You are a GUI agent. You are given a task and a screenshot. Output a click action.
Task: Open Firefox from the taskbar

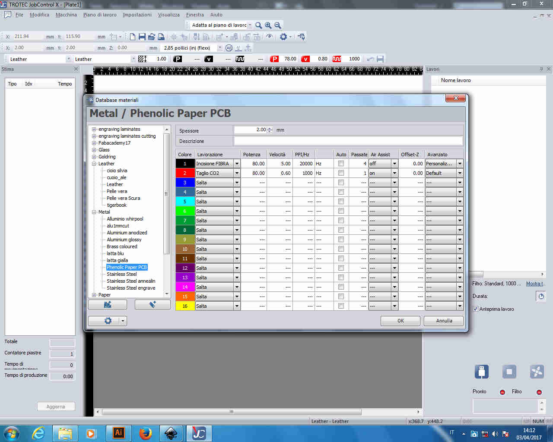145,433
